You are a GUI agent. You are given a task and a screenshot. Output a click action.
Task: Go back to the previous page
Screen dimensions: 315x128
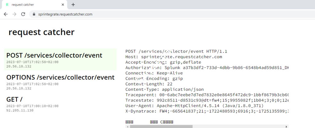6,14
